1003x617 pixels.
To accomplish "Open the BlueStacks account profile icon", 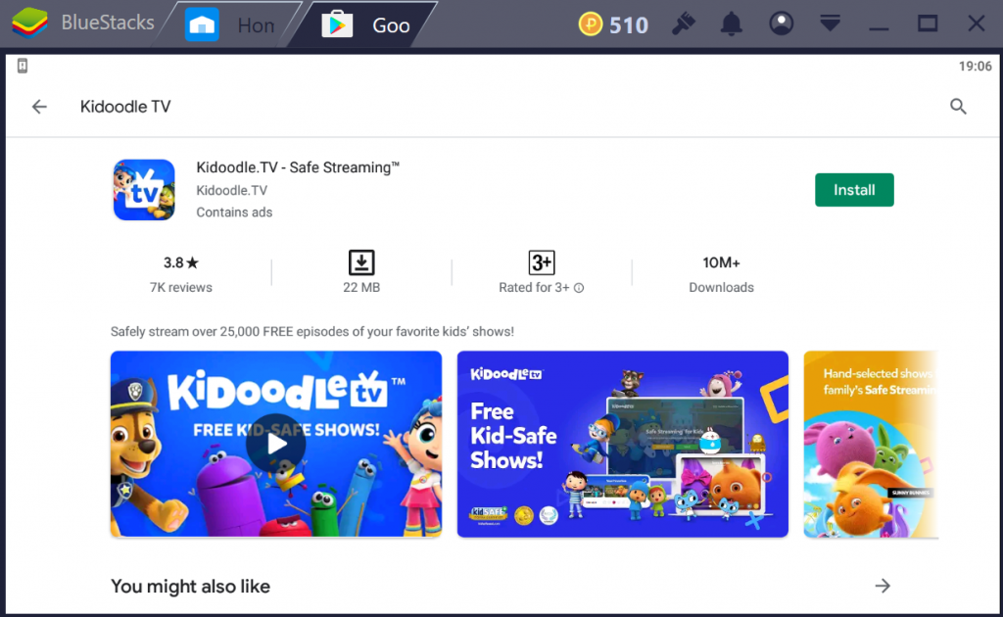I will coord(781,24).
